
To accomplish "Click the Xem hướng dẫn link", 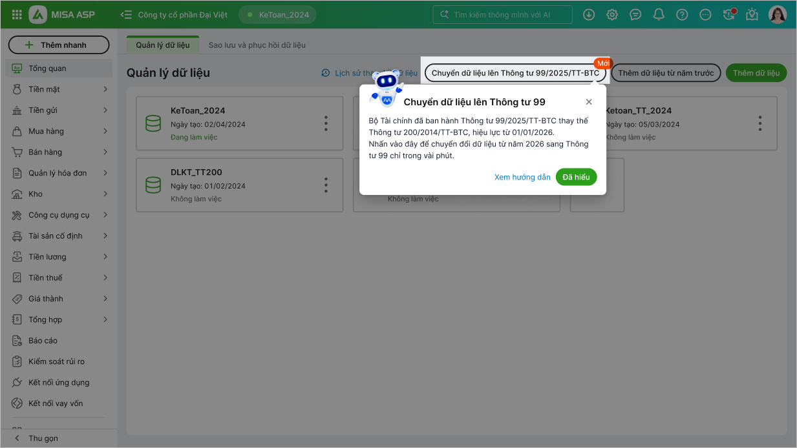I will [522, 177].
